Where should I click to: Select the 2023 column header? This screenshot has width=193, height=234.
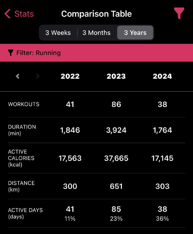[116, 76]
